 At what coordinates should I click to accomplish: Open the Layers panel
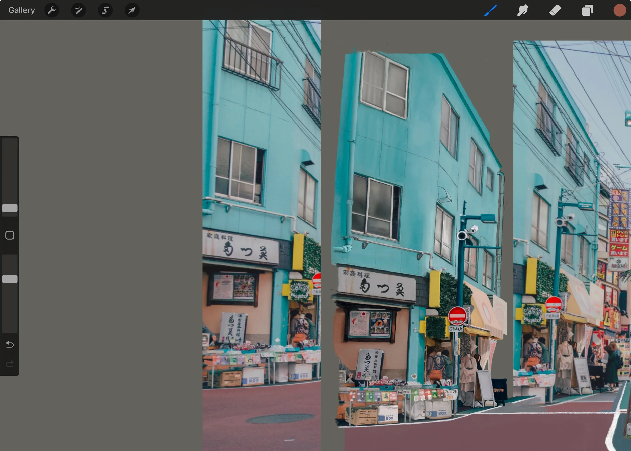(587, 10)
